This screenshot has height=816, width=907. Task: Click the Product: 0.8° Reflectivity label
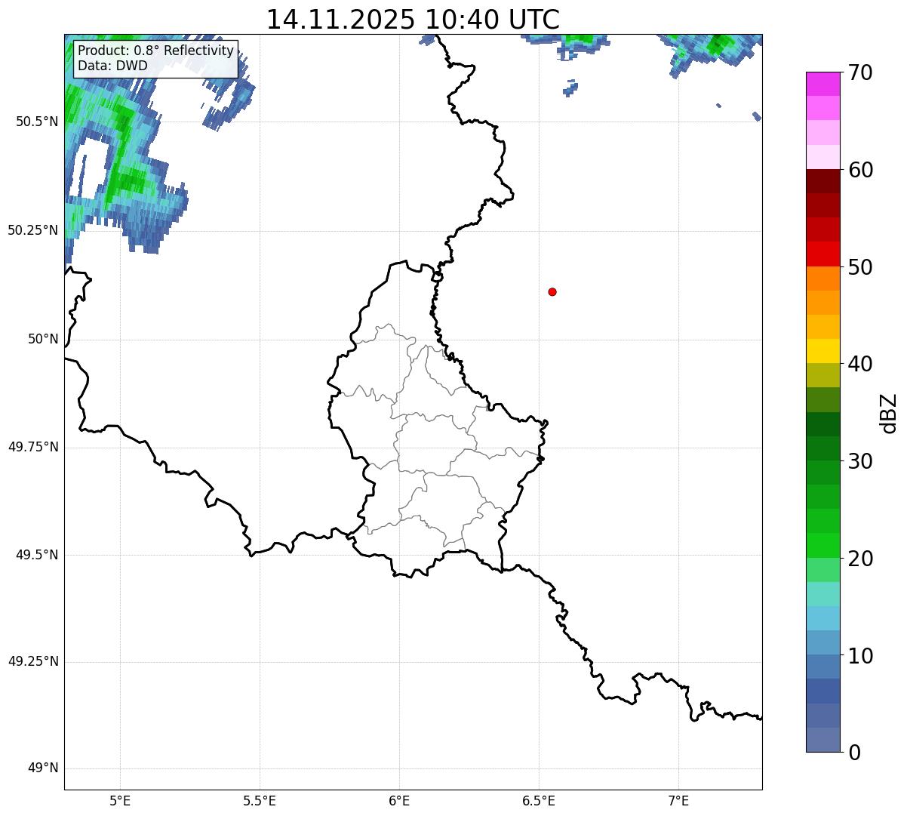(x=156, y=51)
